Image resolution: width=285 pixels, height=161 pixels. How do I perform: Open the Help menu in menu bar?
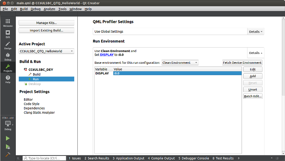88,9
